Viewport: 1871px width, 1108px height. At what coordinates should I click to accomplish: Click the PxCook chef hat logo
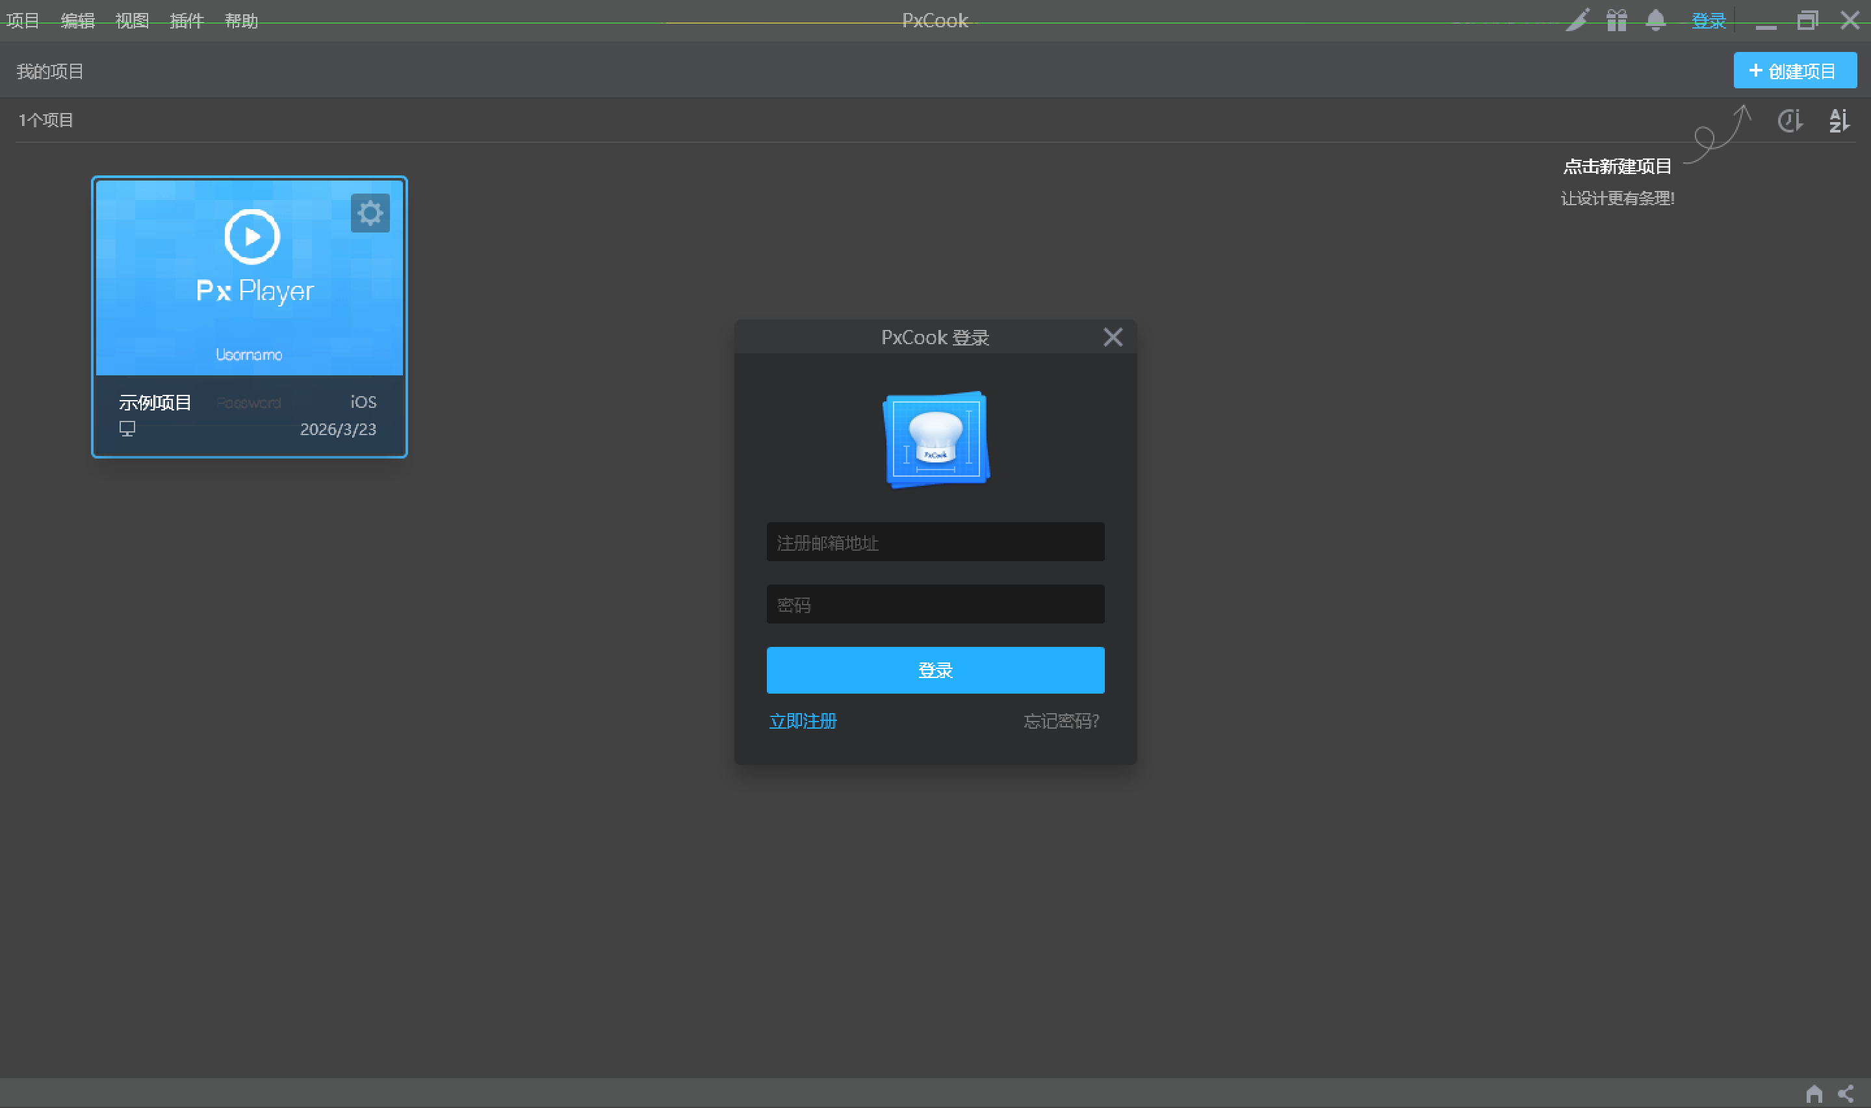click(935, 439)
